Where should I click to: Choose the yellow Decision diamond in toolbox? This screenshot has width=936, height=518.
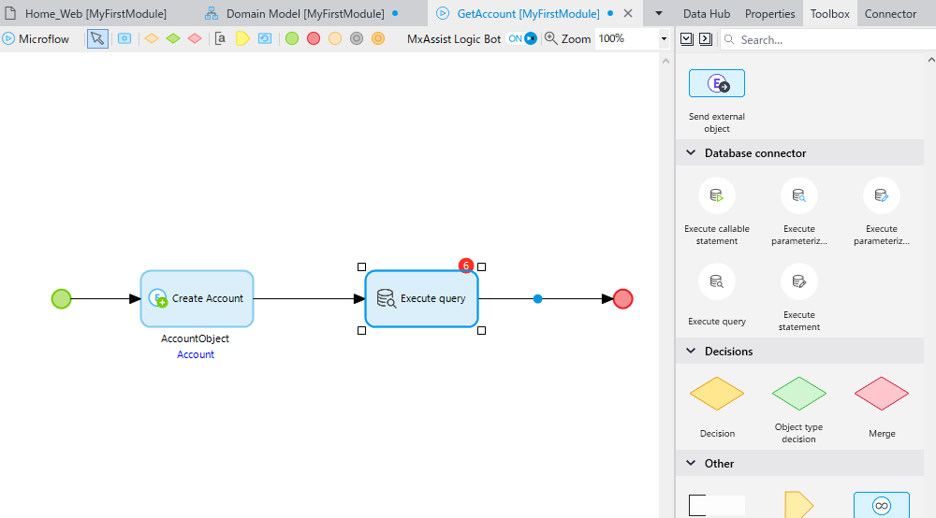tap(716, 394)
